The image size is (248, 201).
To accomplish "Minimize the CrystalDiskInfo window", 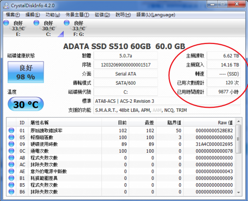I will pyautogui.click(x=212, y=4).
